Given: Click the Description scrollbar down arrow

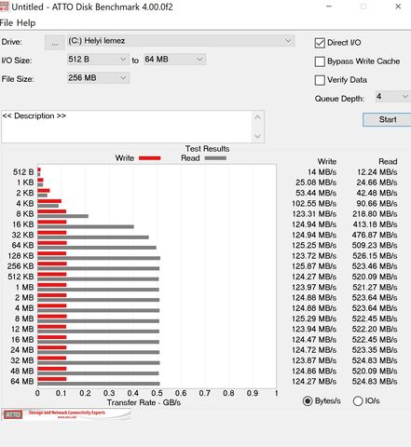Looking at the screenshot, I should pyautogui.click(x=257, y=136).
